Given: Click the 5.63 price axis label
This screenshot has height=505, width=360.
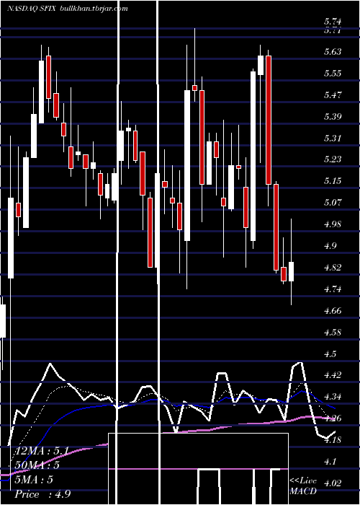Looking at the screenshot, I should pos(333,51).
